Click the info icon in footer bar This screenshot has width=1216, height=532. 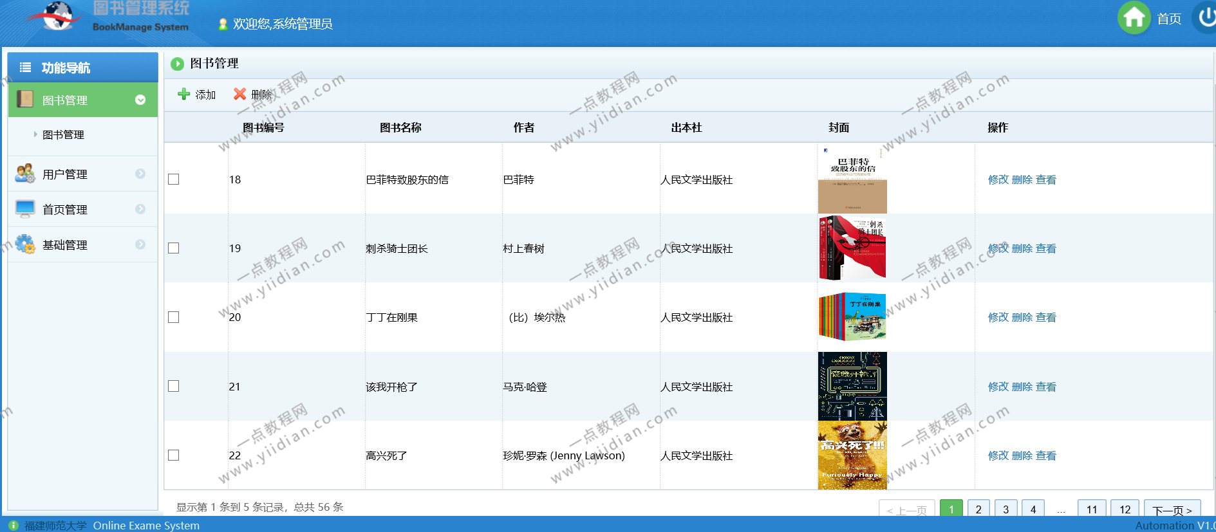(x=14, y=525)
